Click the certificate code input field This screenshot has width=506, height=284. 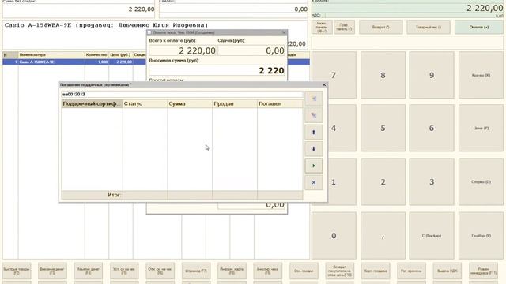click(182, 94)
